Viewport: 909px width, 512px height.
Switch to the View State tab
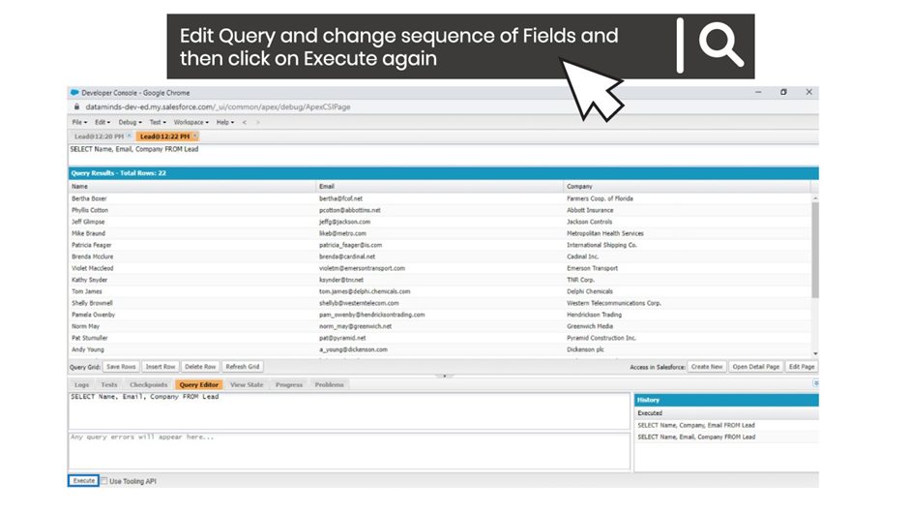click(247, 385)
